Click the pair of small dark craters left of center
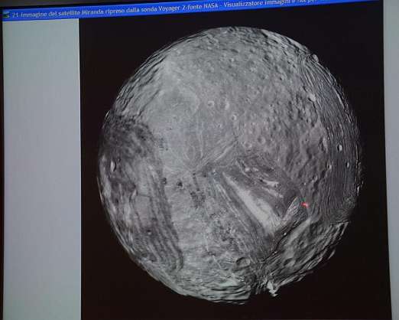Image resolution: width=399 pixels, height=320 pixels. point(171,182)
